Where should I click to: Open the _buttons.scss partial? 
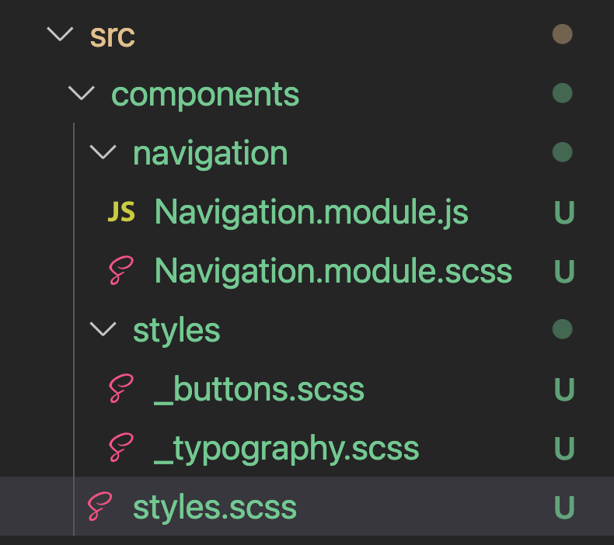click(x=259, y=389)
